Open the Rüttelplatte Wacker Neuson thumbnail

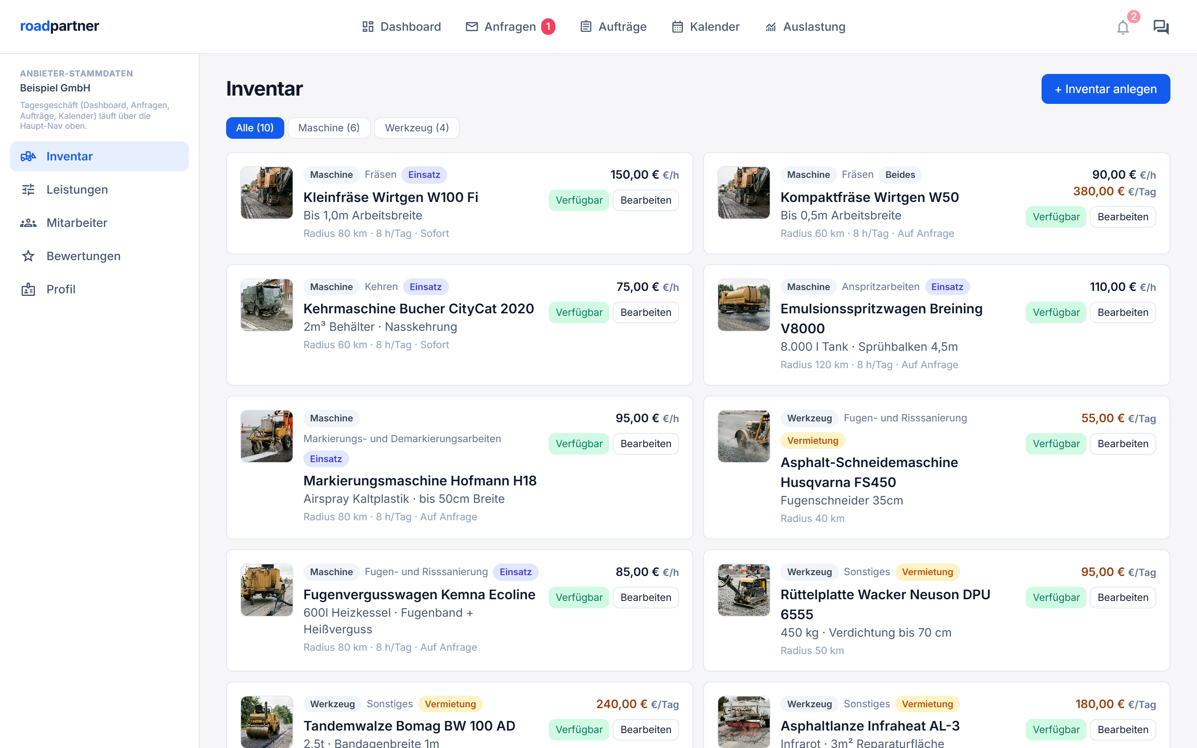(744, 590)
